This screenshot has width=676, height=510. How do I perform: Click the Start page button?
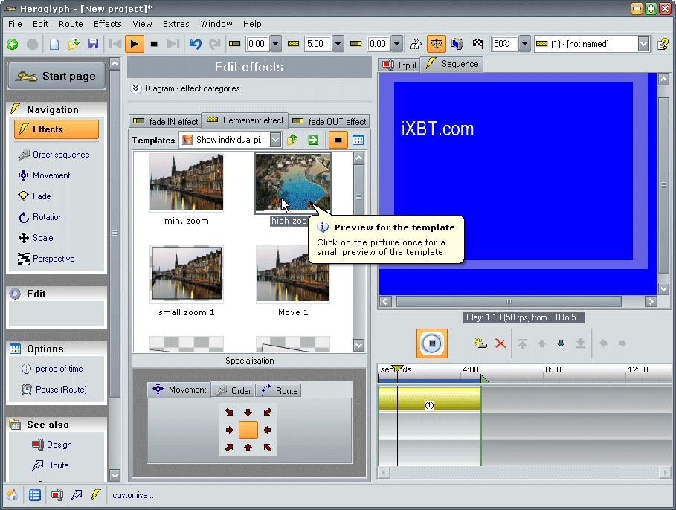[x=57, y=76]
